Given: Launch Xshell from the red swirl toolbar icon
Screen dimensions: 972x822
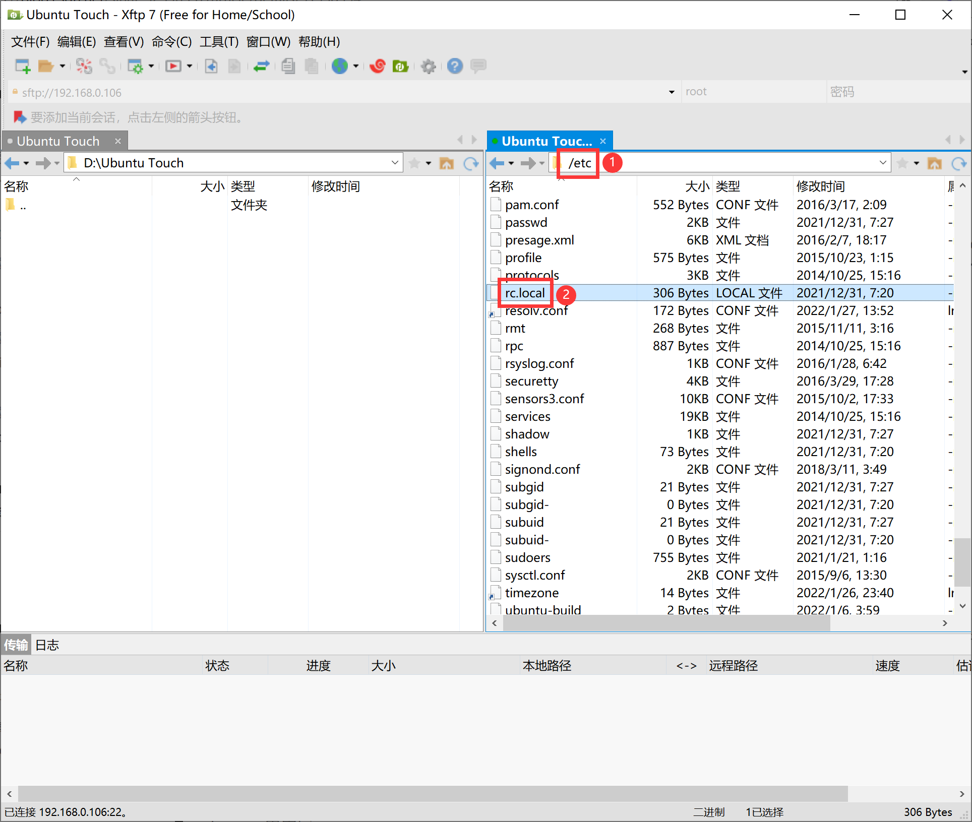Looking at the screenshot, I should click(x=377, y=66).
